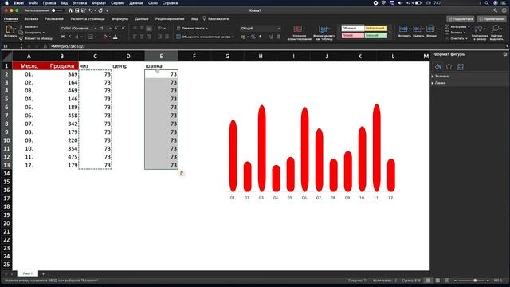This screenshot has height=287, width=510.
Task: Click the Рассказать (Tell me) search field
Action: (x=216, y=19)
